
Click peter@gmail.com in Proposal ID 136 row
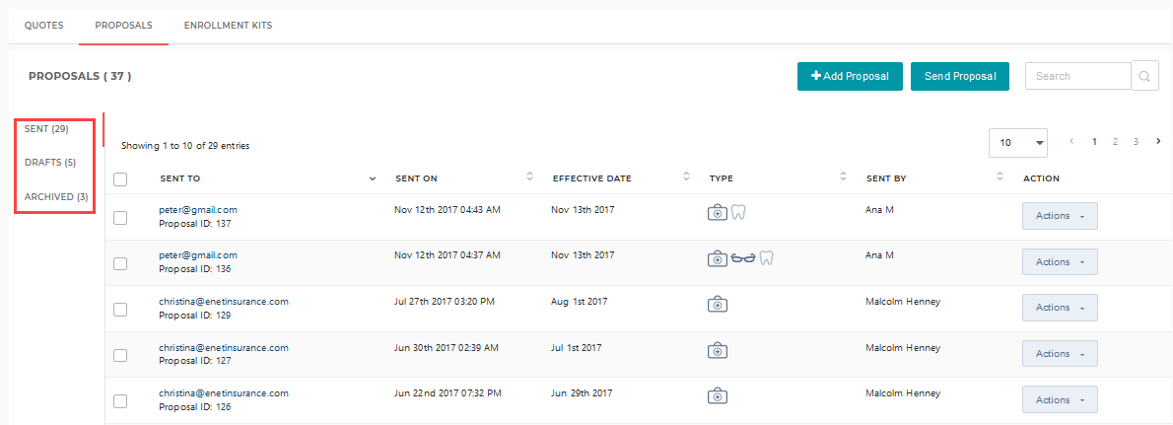(198, 256)
